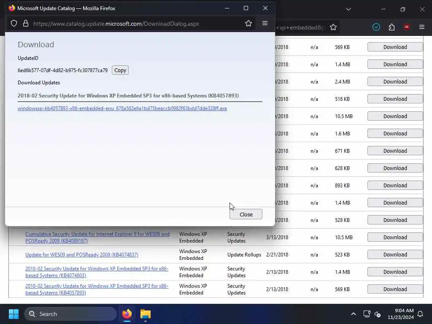The height and width of the screenshot is (324, 432).
Task: Click the padlock site security icon
Action: [26, 24]
